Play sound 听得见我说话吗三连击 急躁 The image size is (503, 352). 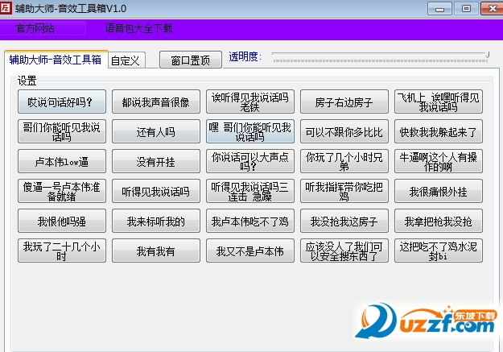pos(250,191)
